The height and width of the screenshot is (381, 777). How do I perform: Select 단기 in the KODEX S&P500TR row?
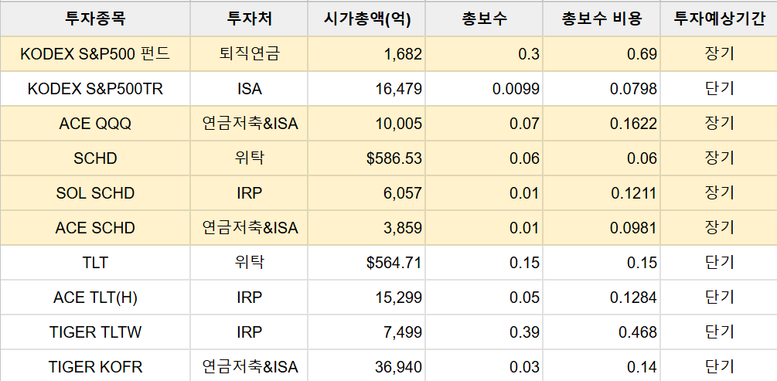(x=719, y=89)
